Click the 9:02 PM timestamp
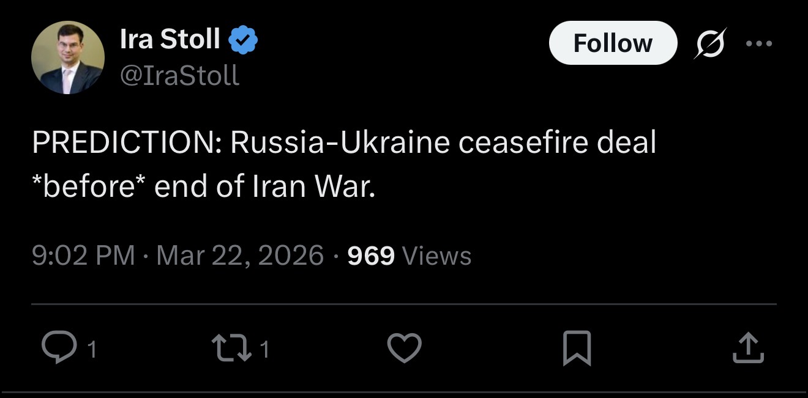Screen dimensions: 808x398 (83, 255)
